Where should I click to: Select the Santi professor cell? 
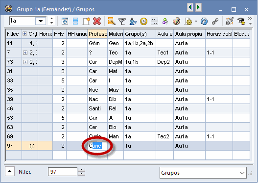click(97, 108)
